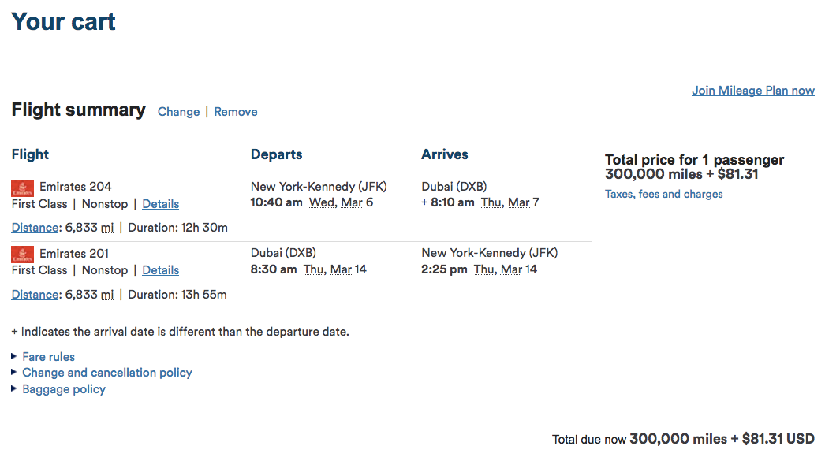Open Details for Emirates 204
The height and width of the screenshot is (457, 840).
pos(160,204)
